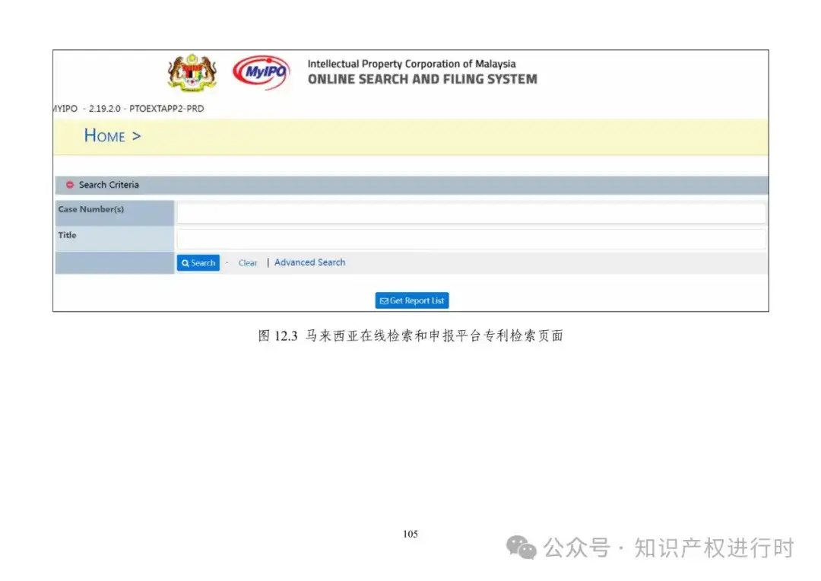The width and height of the screenshot is (821, 581).
Task: Click the 'Title' field label
Action: (x=67, y=235)
